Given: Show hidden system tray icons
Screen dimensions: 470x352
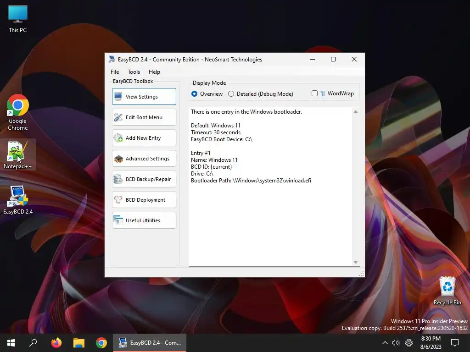Looking at the screenshot, I should click(x=385, y=343).
